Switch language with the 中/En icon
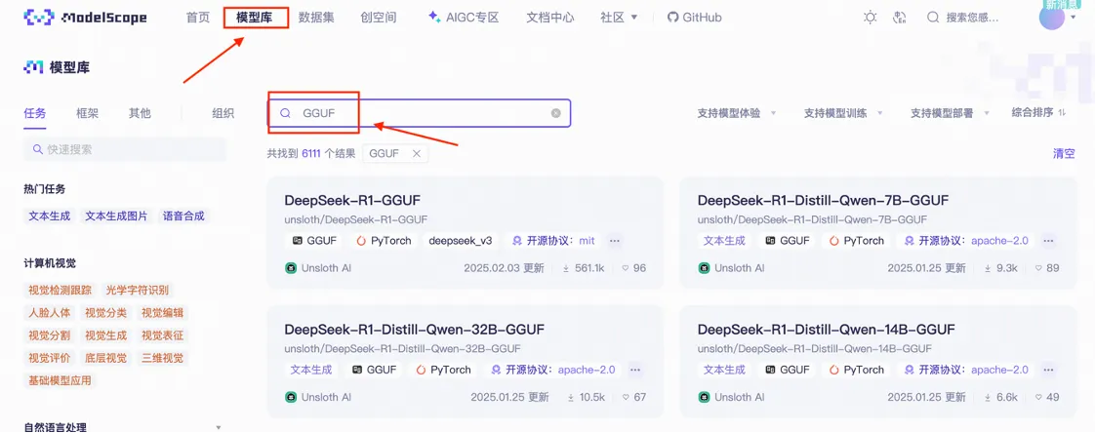 click(x=900, y=18)
